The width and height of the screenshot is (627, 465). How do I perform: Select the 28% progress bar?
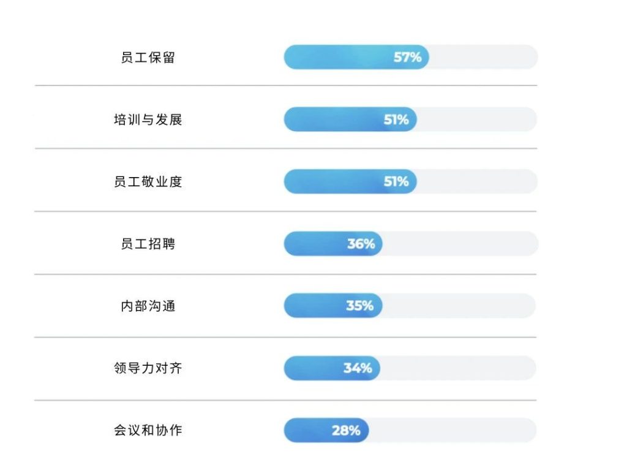(x=411, y=430)
